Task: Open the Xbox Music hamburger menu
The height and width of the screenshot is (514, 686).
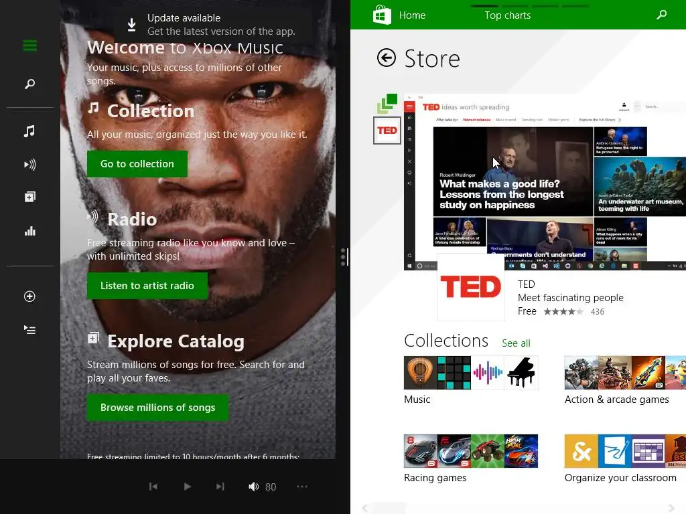Action: point(29,46)
